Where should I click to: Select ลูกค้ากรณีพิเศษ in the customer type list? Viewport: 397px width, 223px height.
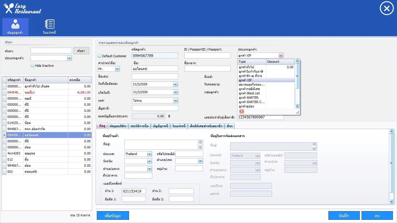coord(266,89)
